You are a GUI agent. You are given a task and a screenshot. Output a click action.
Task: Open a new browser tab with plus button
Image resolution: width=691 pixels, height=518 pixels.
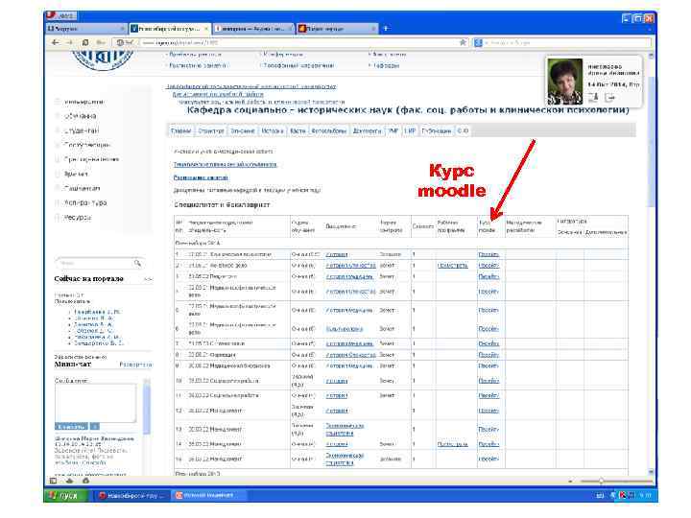point(386,29)
